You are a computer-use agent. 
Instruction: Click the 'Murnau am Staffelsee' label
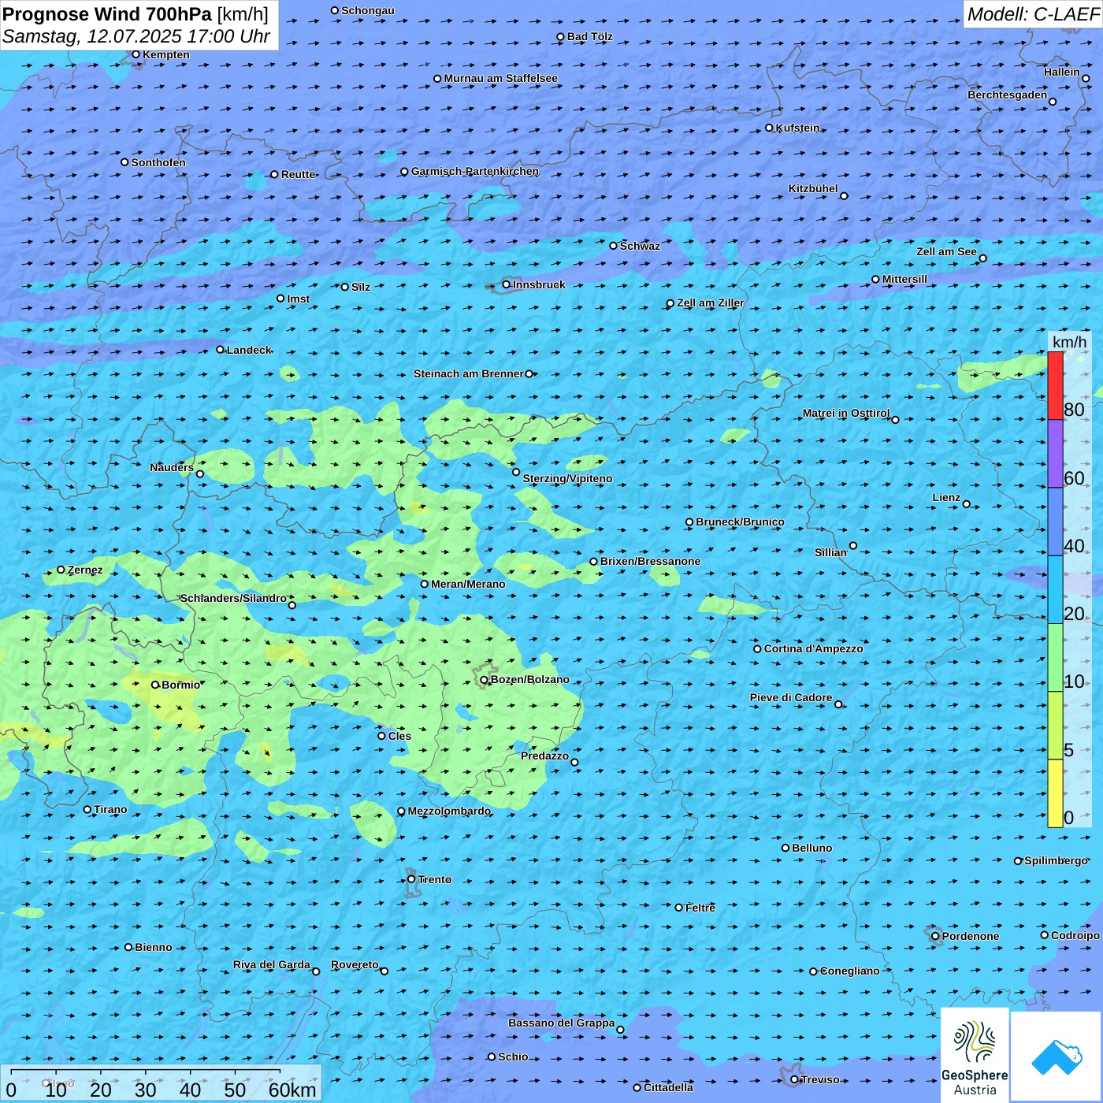pyautogui.click(x=500, y=78)
